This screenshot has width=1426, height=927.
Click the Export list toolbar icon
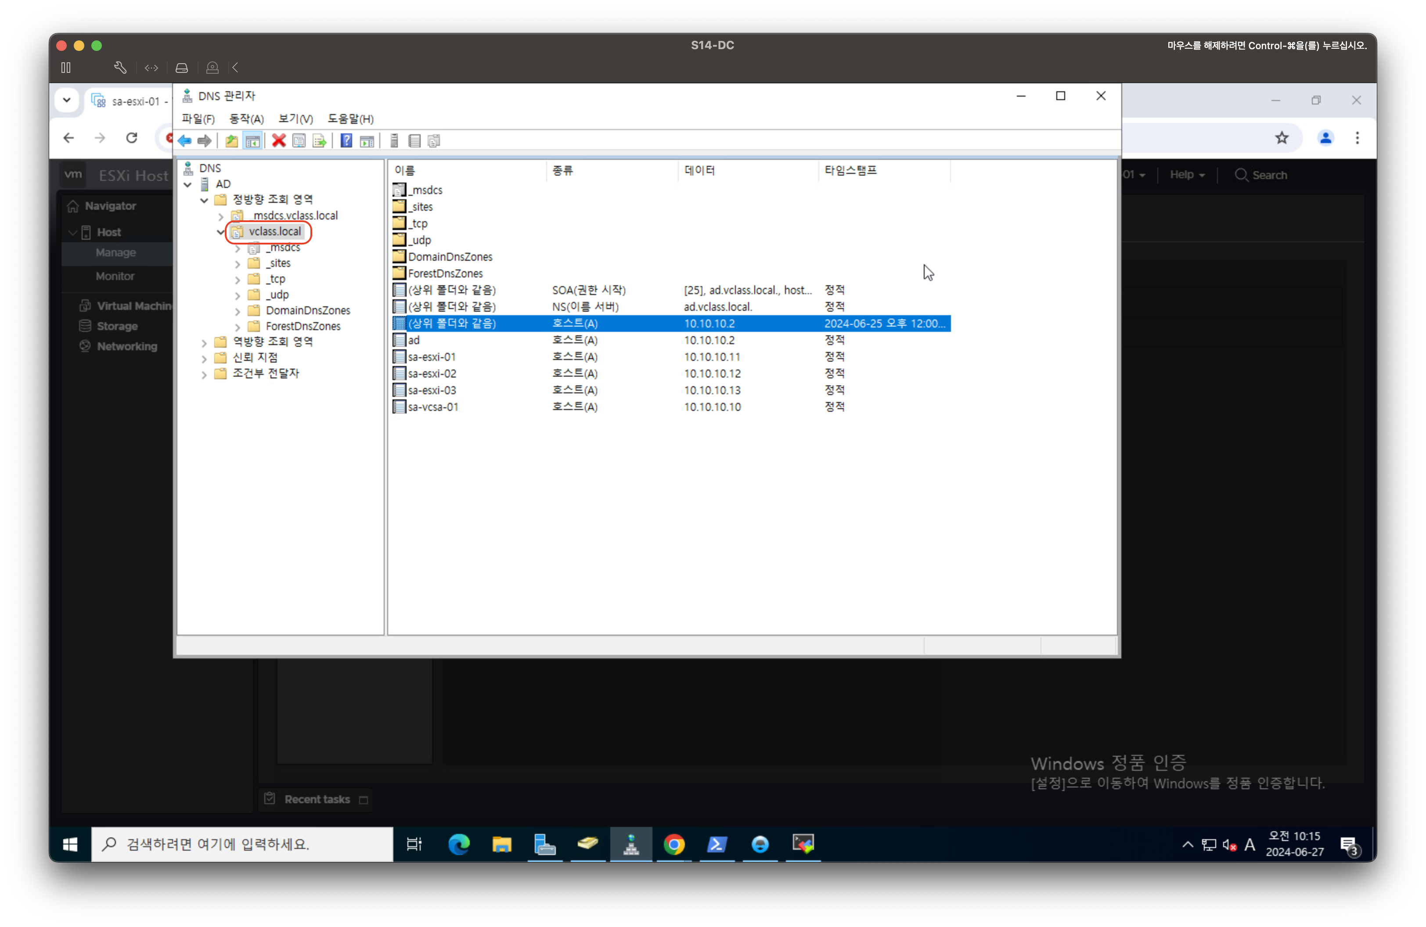[319, 141]
